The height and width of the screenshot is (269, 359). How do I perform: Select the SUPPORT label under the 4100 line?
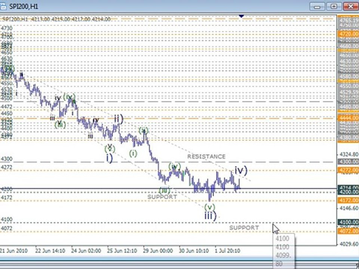tap(244, 228)
